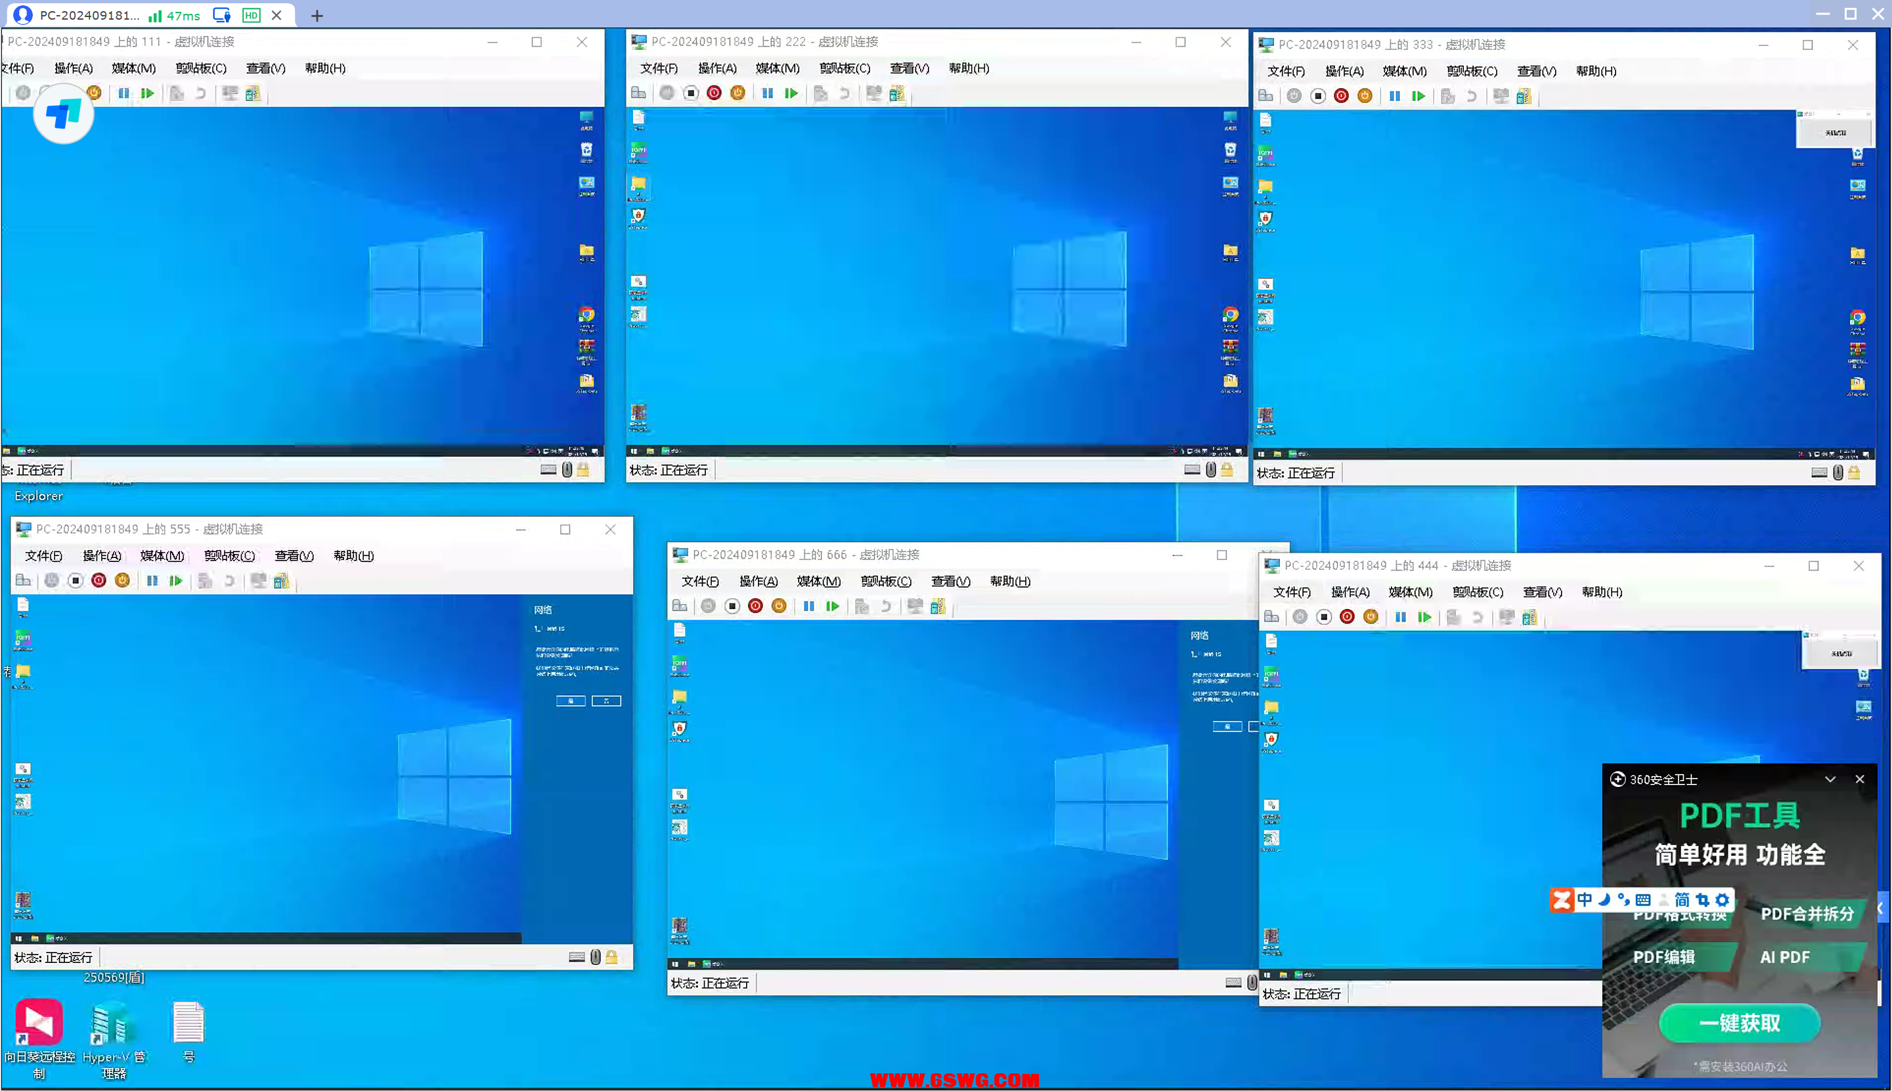Toggle punctuation mode in IME toolbar

[x=1623, y=899]
